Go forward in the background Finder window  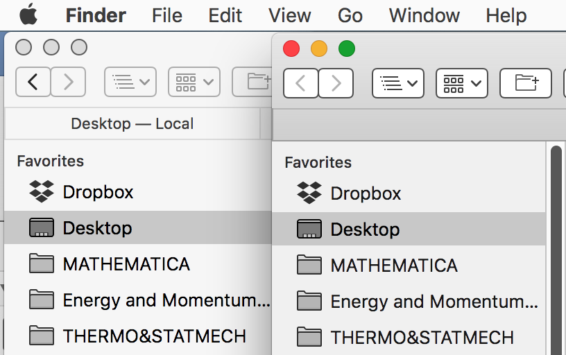[68, 82]
